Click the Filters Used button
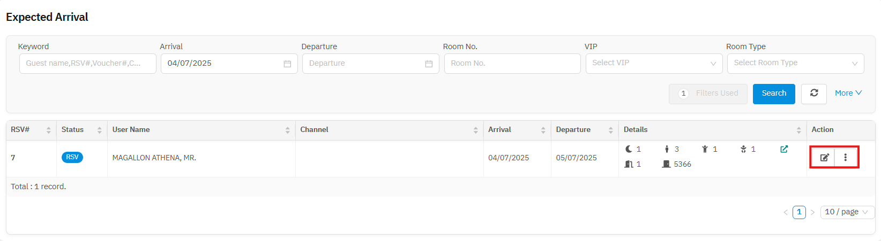 [708, 94]
